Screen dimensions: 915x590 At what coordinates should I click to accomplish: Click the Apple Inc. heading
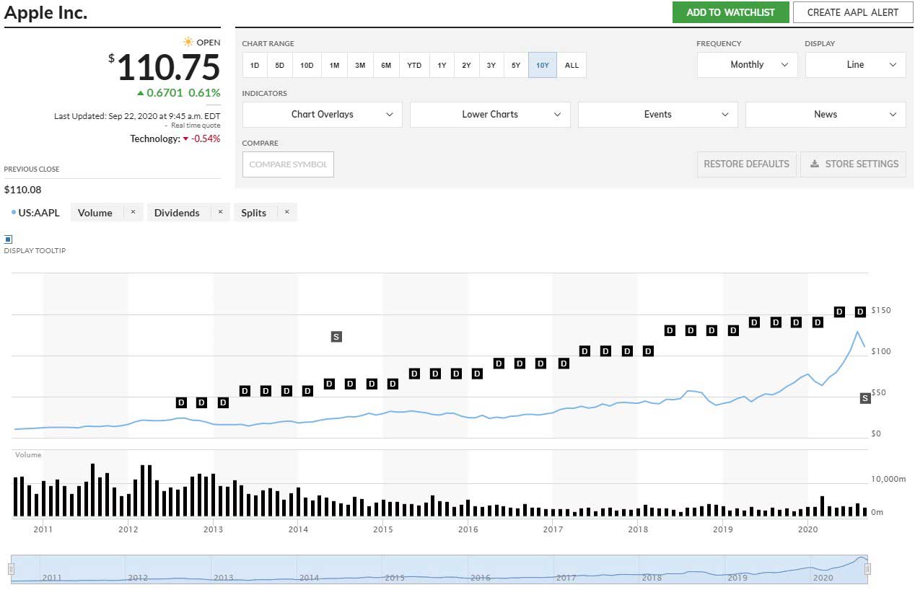(46, 12)
